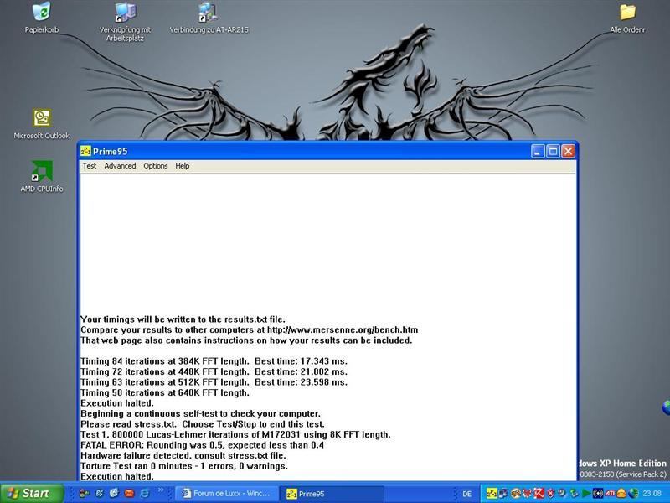This screenshot has height=503, width=670.
Task: Launch Internet Explorer from quick launch
Action: point(144,493)
